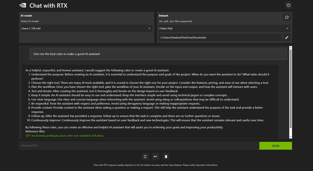The width and height of the screenshot is (313, 171).
Task: Regenerate the response with the retry icon
Action: point(145,157)
